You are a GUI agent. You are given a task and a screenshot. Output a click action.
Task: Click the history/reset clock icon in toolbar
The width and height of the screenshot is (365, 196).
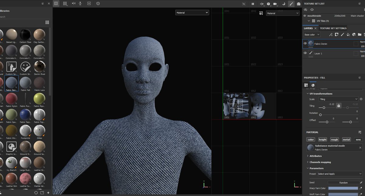point(98,4)
